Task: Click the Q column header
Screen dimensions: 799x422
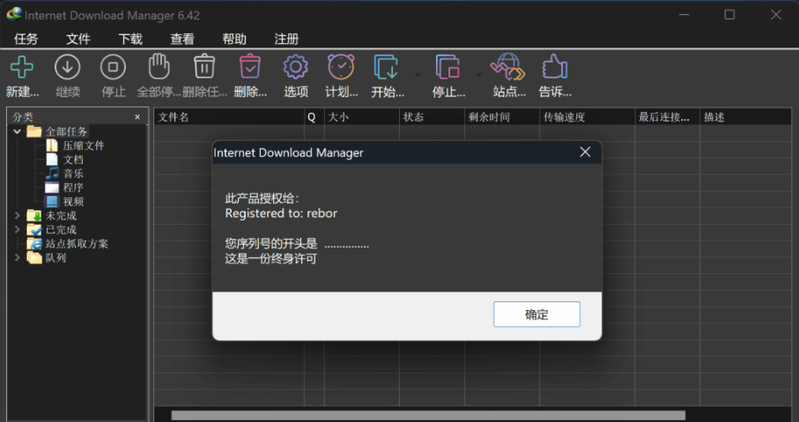Action: pos(314,117)
